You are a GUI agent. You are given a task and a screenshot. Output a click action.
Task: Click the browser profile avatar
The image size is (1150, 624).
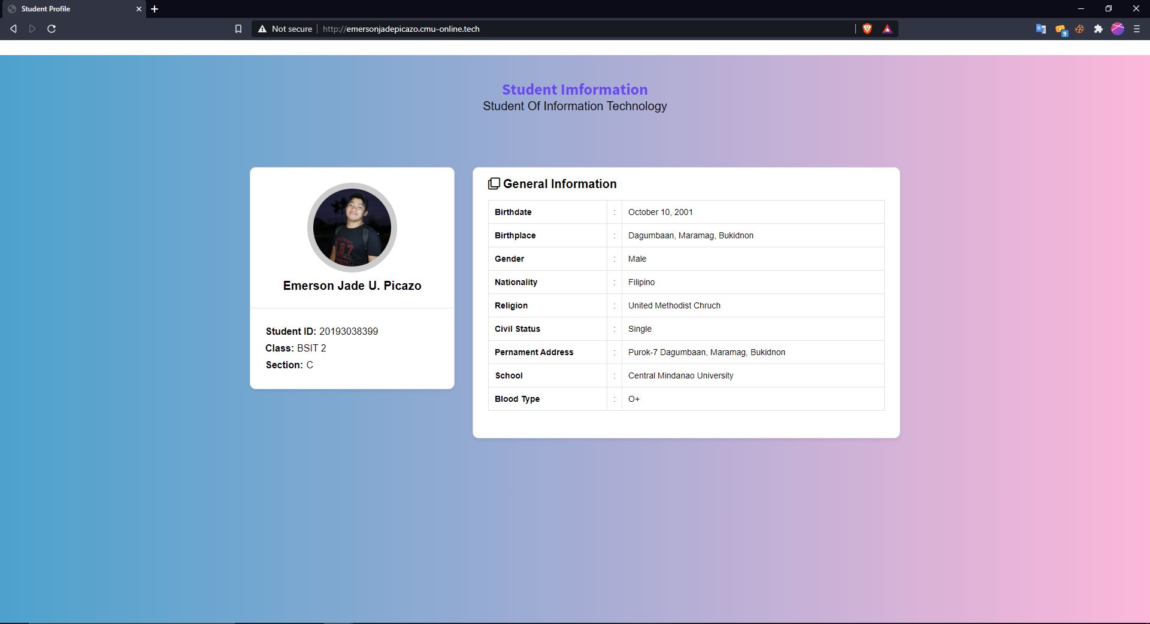pos(1118,29)
